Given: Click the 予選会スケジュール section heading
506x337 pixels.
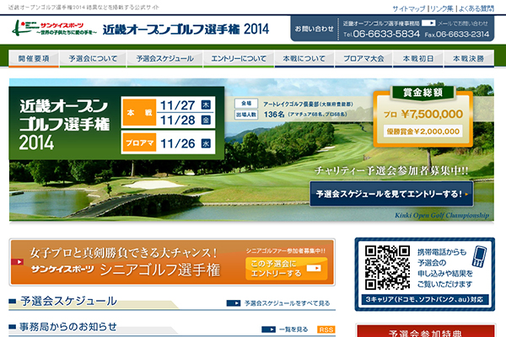Looking at the screenshot, I should [x=68, y=302].
